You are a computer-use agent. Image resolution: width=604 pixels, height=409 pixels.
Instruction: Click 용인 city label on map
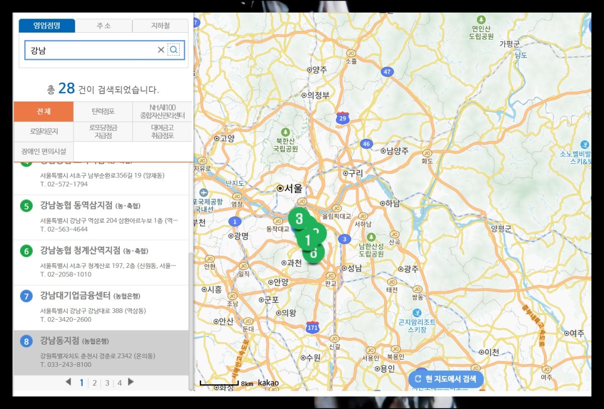385,368
